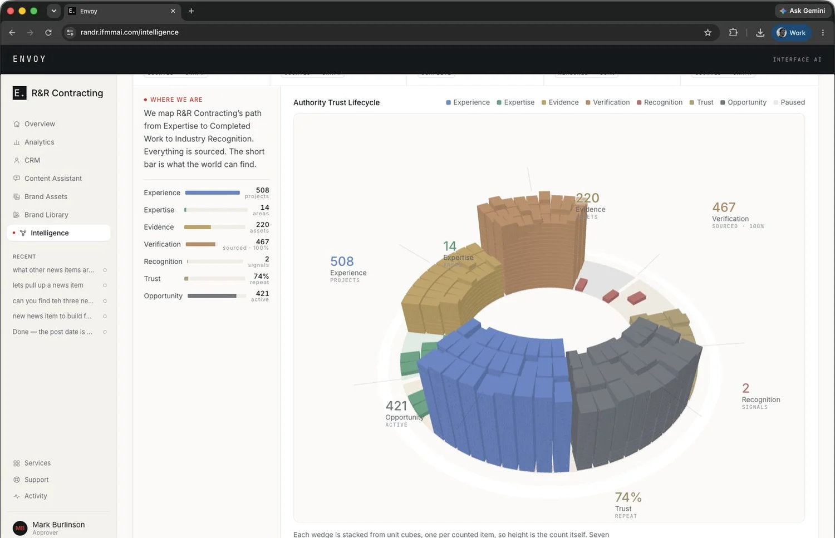Click the Verification progress bar
835x538 pixels.
[x=202, y=244]
